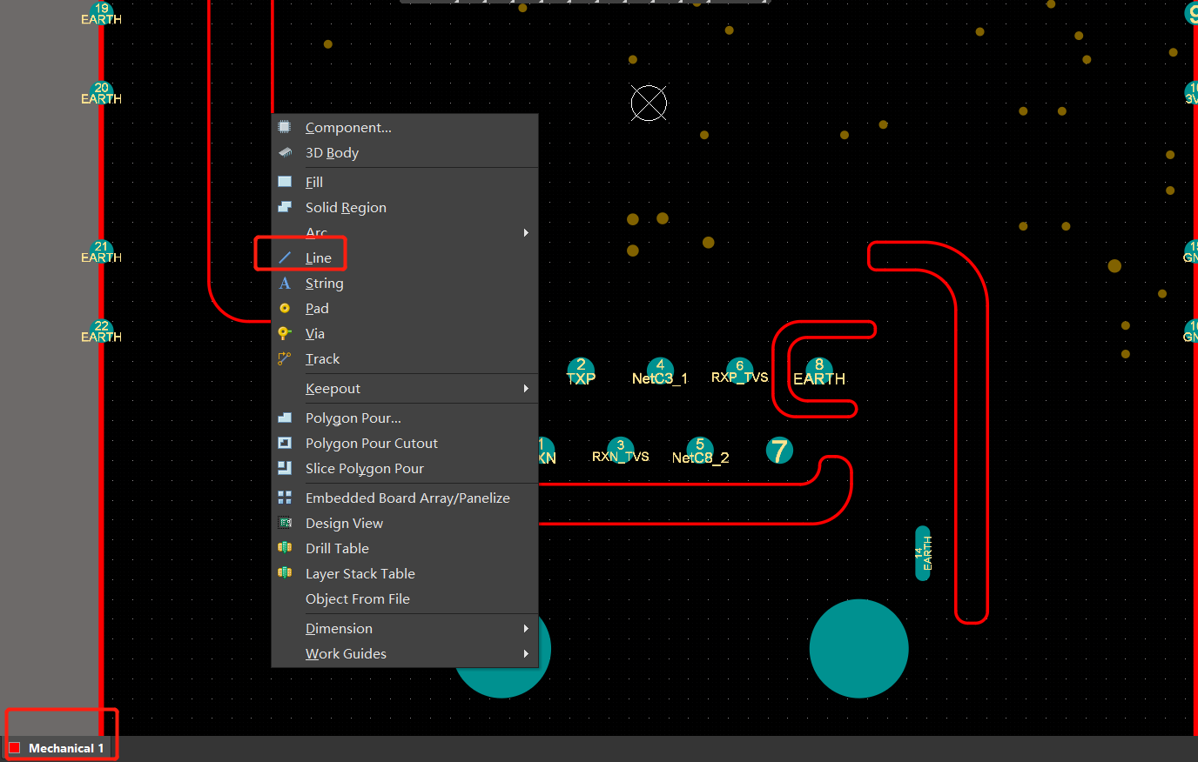Choose Component... from the Place menu

(405, 127)
